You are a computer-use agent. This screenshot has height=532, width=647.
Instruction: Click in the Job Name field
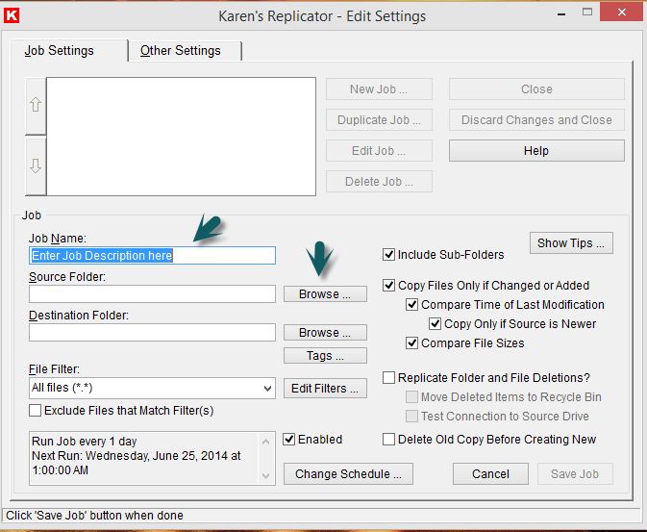152,256
